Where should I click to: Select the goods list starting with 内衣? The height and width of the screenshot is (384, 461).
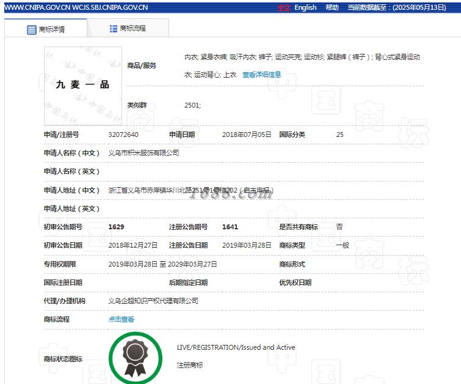click(302, 65)
